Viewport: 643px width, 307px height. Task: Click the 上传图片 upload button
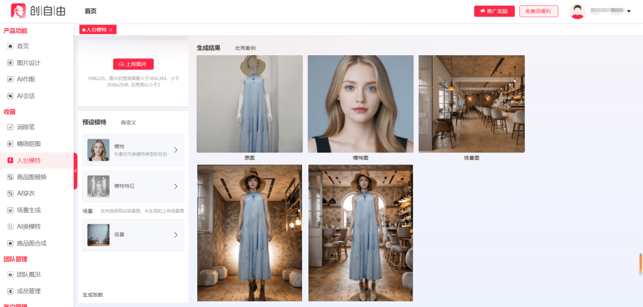point(133,64)
